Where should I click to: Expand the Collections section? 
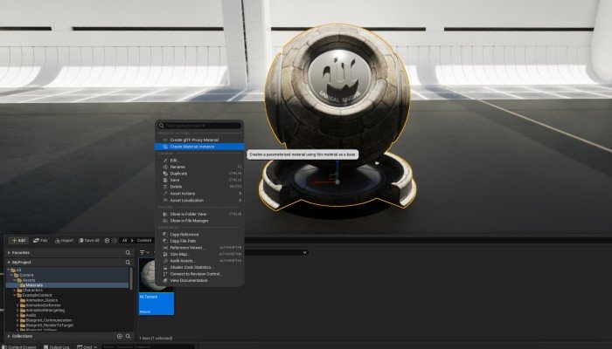point(9,336)
